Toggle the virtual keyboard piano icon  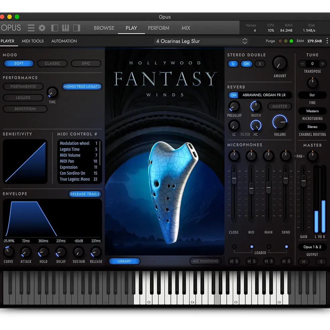tap(65, 28)
